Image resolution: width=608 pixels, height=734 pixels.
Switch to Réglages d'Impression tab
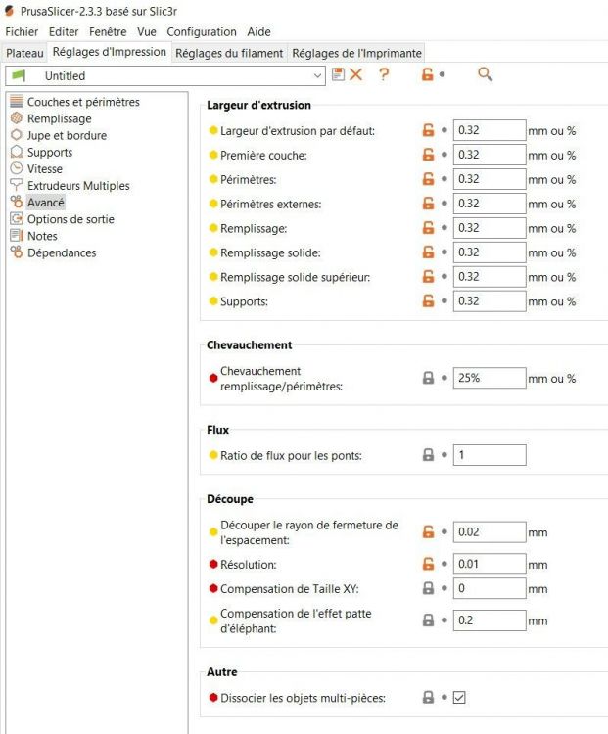(109, 52)
